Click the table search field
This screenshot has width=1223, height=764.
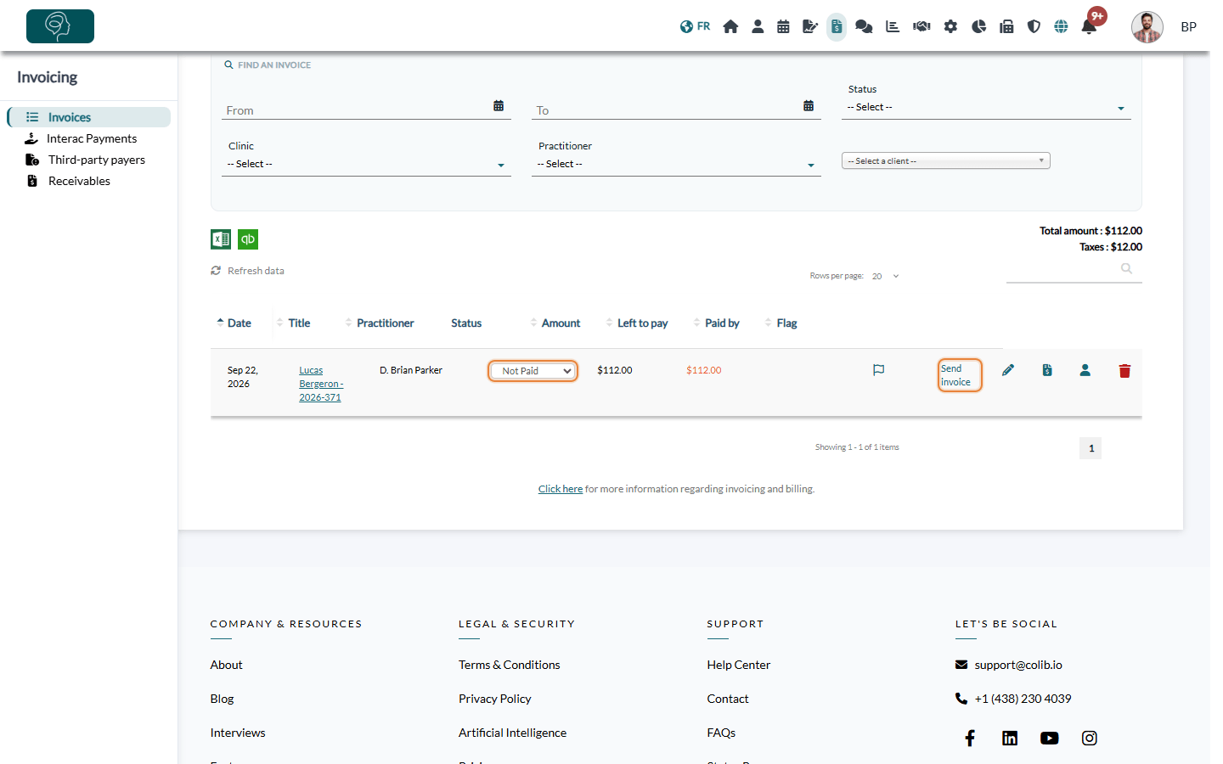click(1074, 269)
